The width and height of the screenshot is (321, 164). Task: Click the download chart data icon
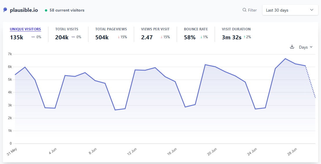pyautogui.click(x=292, y=47)
